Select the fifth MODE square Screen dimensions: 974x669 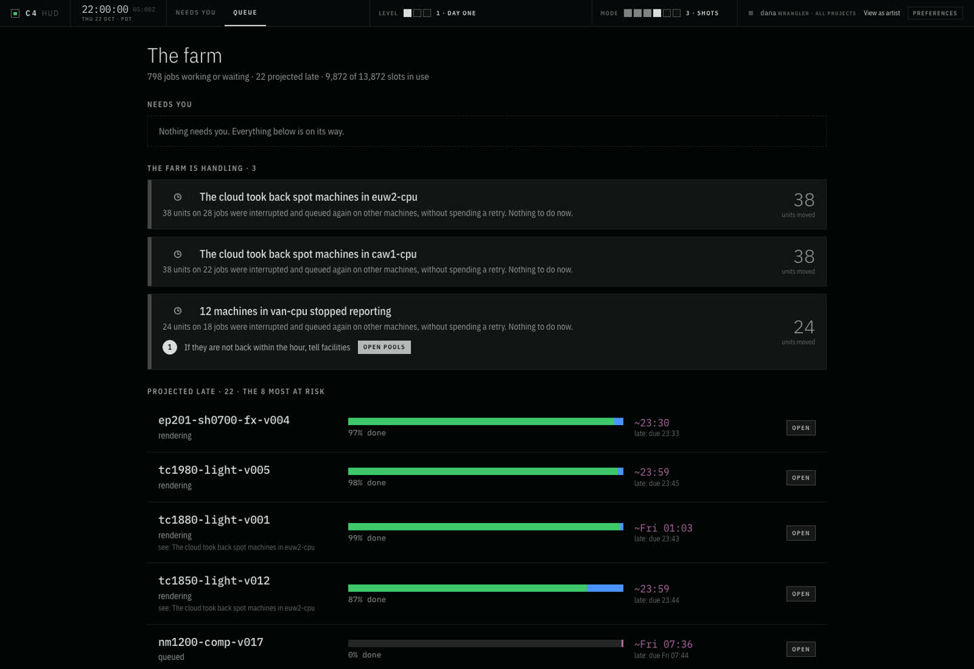[667, 13]
